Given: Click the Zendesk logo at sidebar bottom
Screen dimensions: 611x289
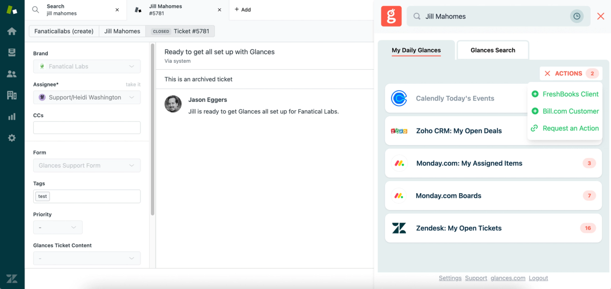Looking at the screenshot, I should [12, 278].
